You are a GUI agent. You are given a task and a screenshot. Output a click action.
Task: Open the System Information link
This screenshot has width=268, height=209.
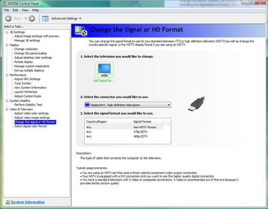click(x=28, y=202)
